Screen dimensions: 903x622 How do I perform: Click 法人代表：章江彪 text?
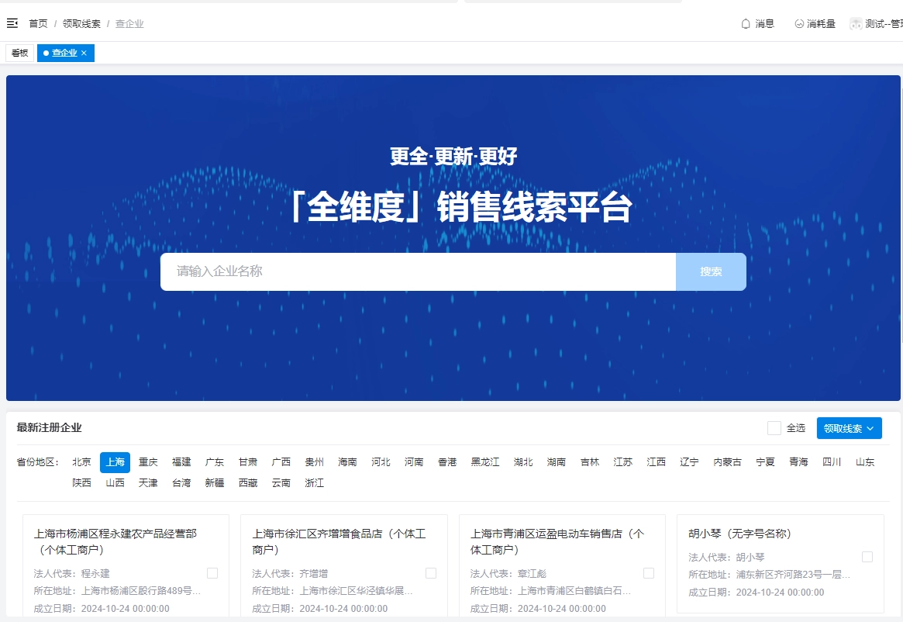click(x=508, y=574)
